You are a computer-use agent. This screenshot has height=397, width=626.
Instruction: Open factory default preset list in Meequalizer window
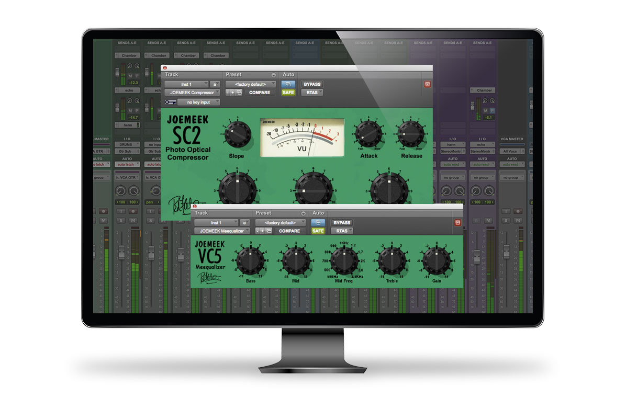pos(280,223)
